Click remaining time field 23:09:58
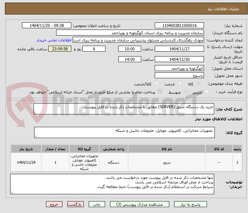Viewport: 248px width, 213px height. click(60, 49)
